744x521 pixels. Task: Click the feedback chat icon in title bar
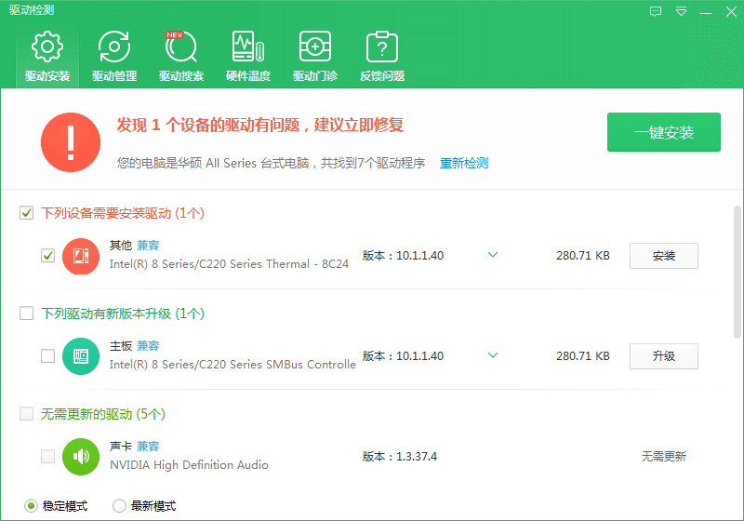656,11
